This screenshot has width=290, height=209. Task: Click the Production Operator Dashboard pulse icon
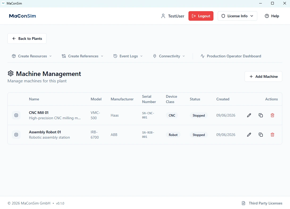pyautogui.click(x=203, y=56)
